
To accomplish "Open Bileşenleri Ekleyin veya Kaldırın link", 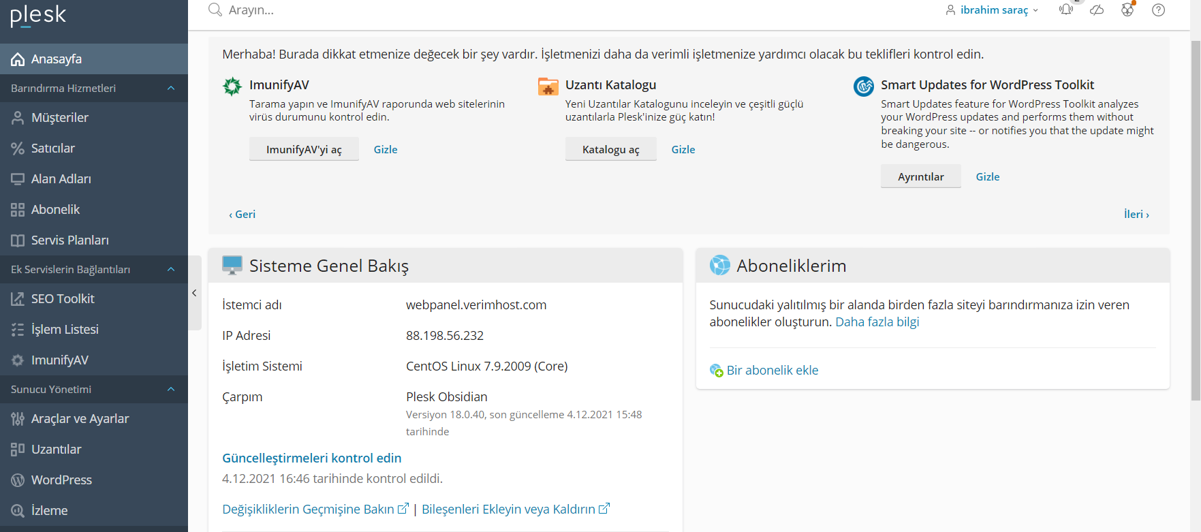I will coord(508,510).
